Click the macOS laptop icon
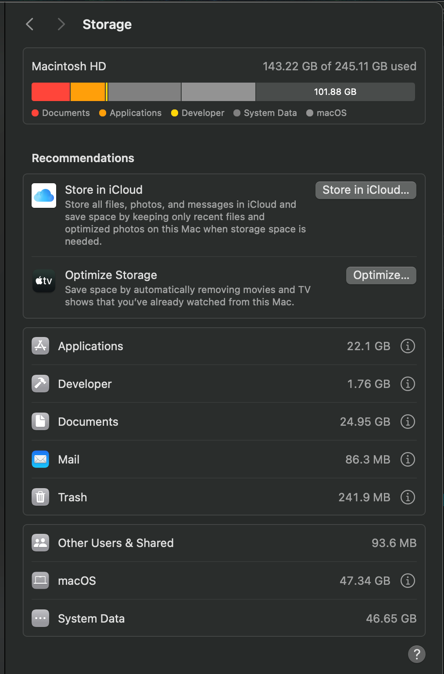The width and height of the screenshot is (444, 674). (40, 581)
